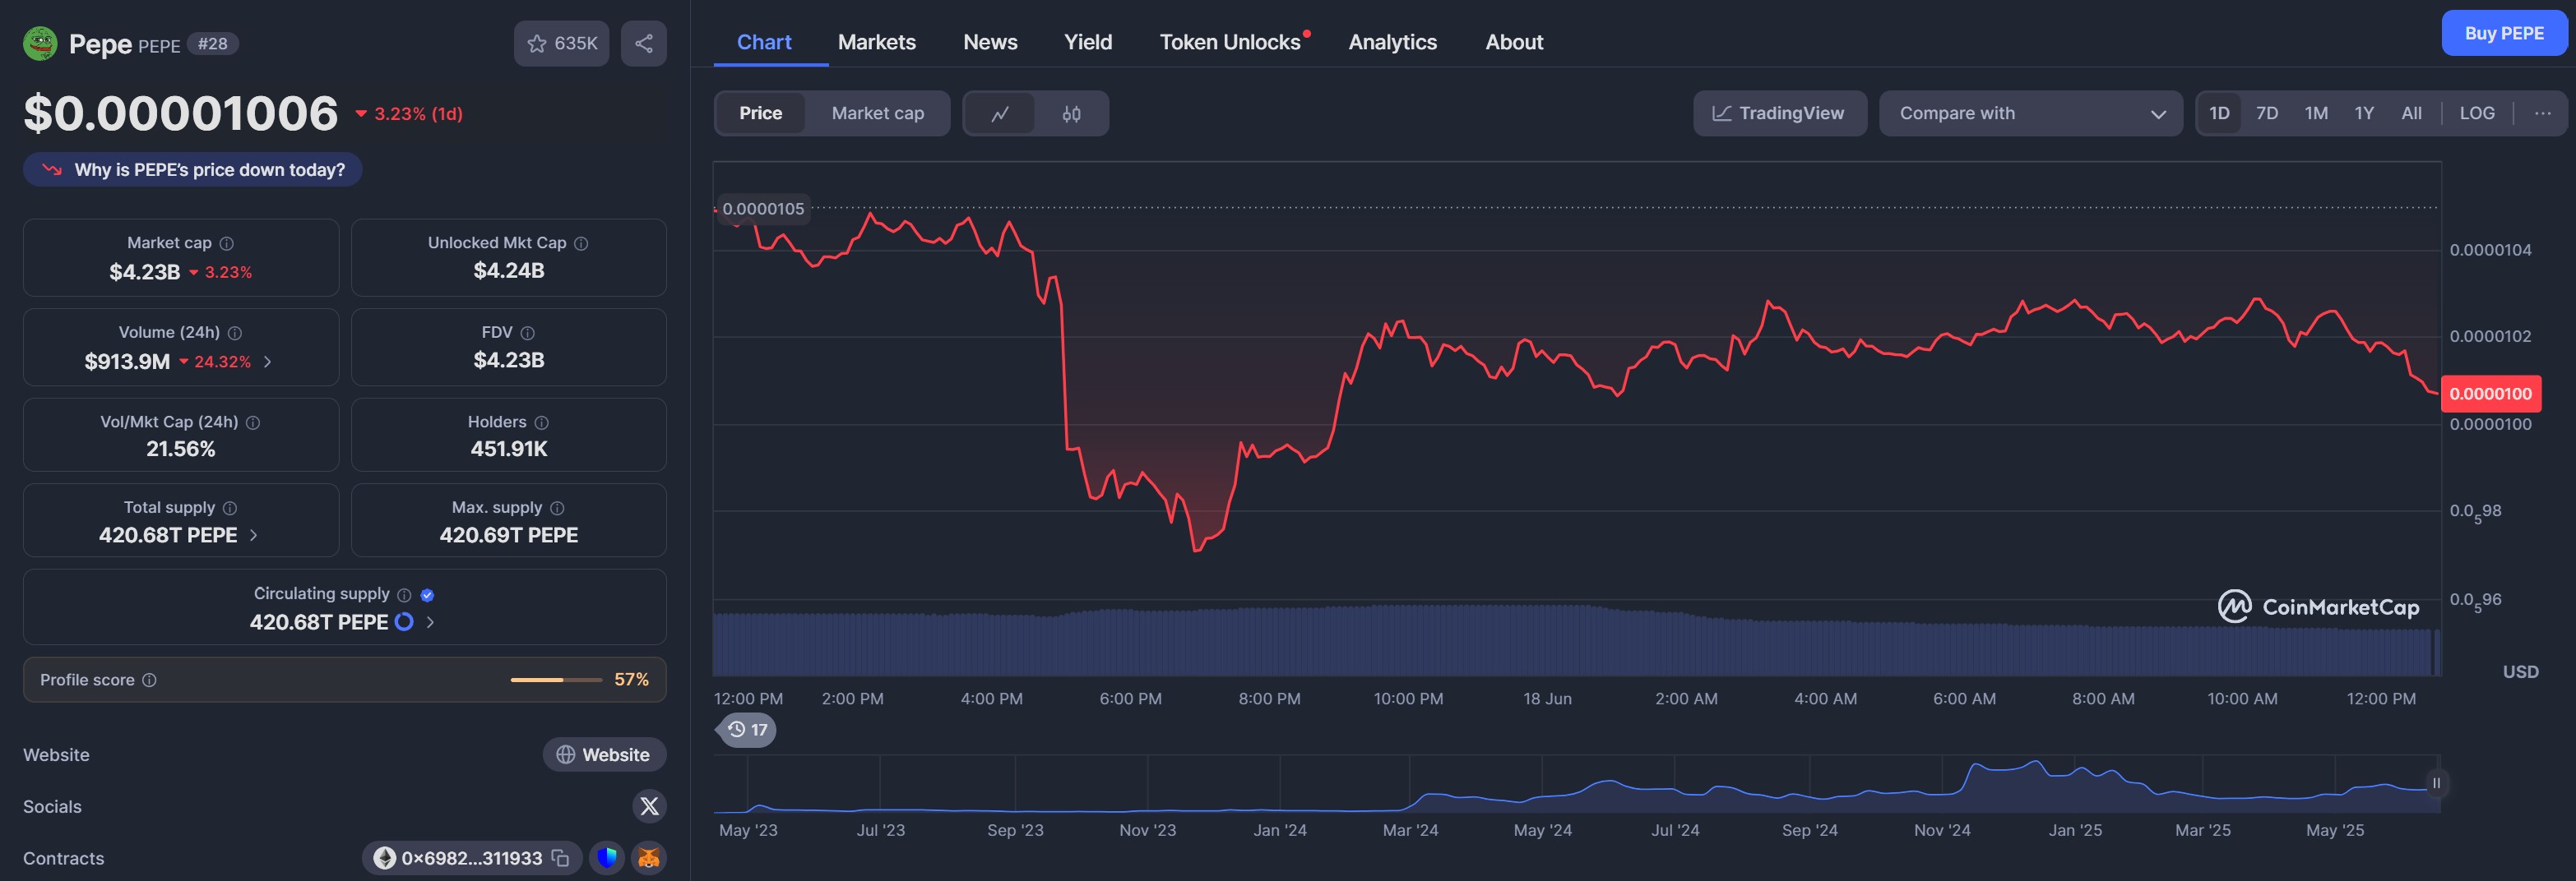Open the News tab
This screenshot has height=881, width=2576.
coord(990,42)
